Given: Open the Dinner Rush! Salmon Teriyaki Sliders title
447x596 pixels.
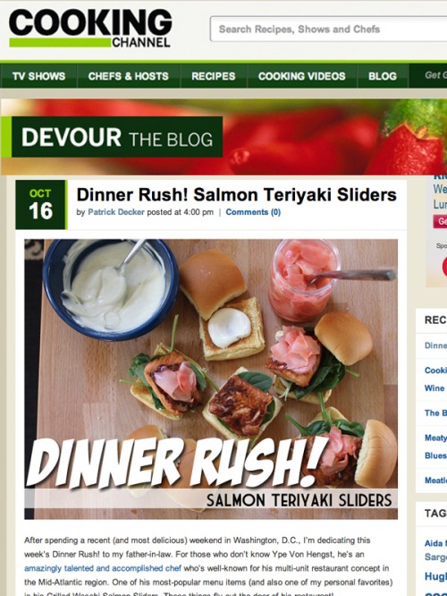Looking at the screenshot, I should 237,194.
